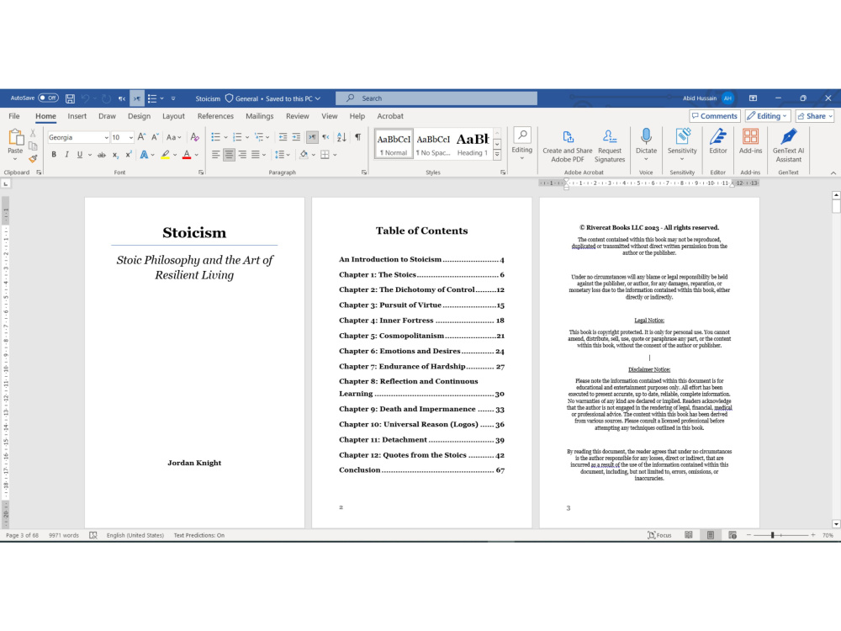Click Increase Font Size icon
The image size is (841, 631).
pyautogui.click(x=141, y=137)
